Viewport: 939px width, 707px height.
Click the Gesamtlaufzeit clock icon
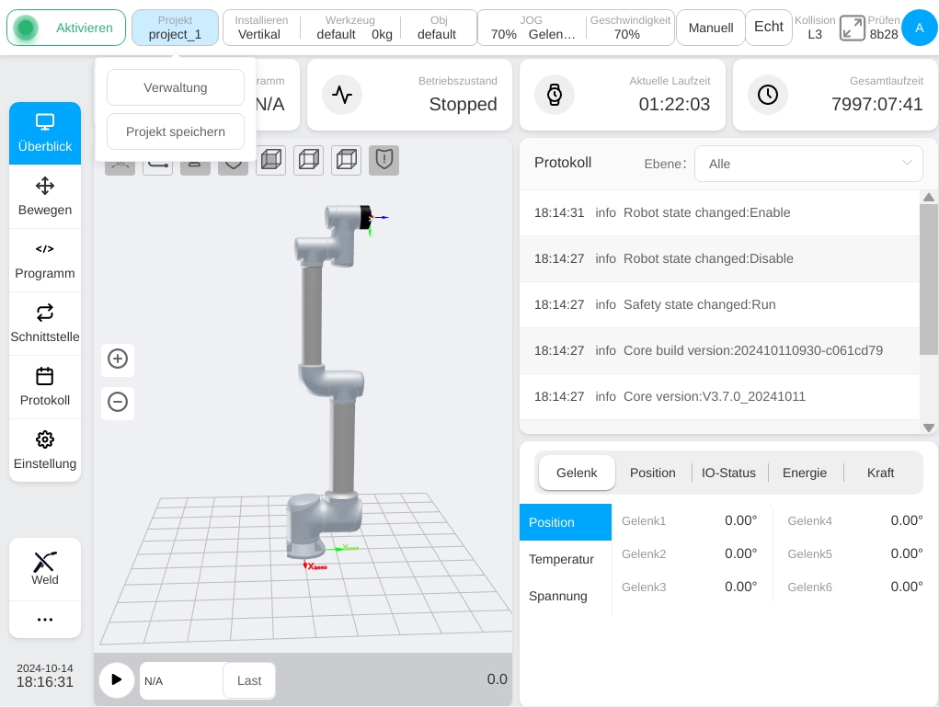tap(768, 95)
